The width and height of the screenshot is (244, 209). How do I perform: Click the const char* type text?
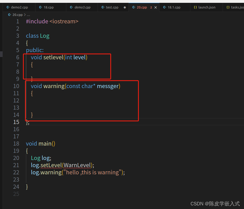pos(81,86)
